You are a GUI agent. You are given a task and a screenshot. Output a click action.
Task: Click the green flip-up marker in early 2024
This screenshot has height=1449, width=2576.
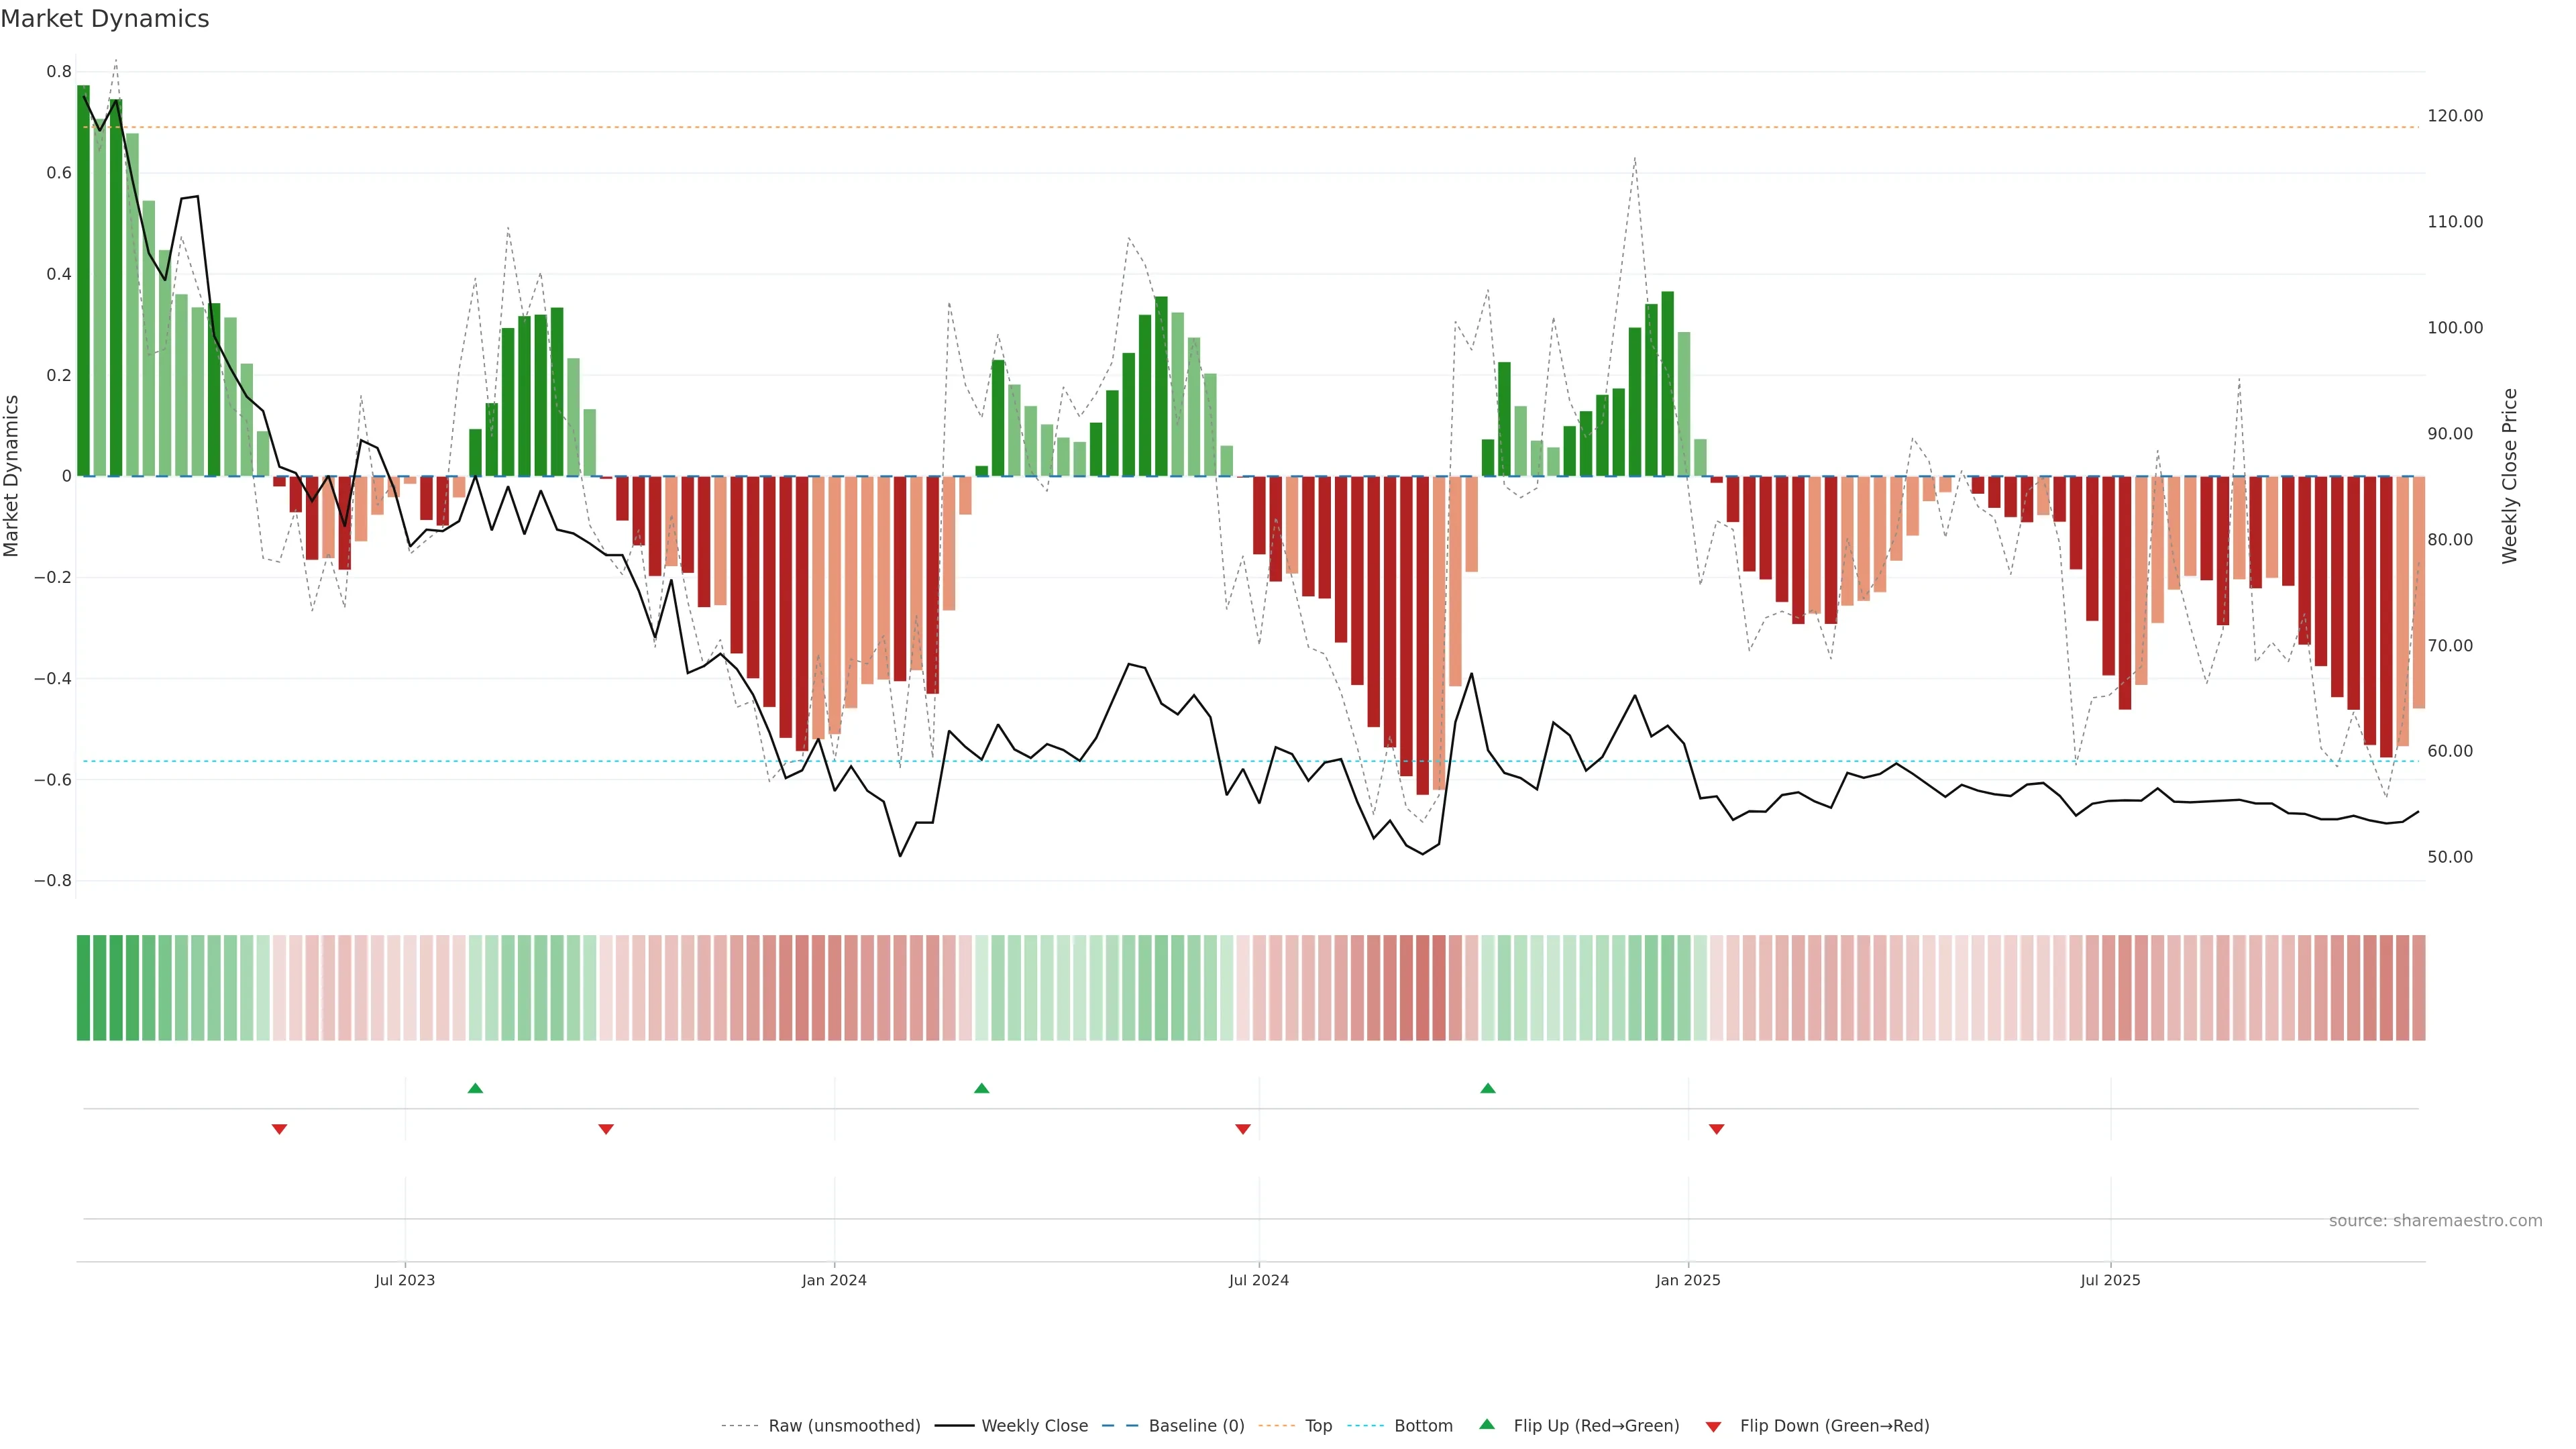(981, 1088)
